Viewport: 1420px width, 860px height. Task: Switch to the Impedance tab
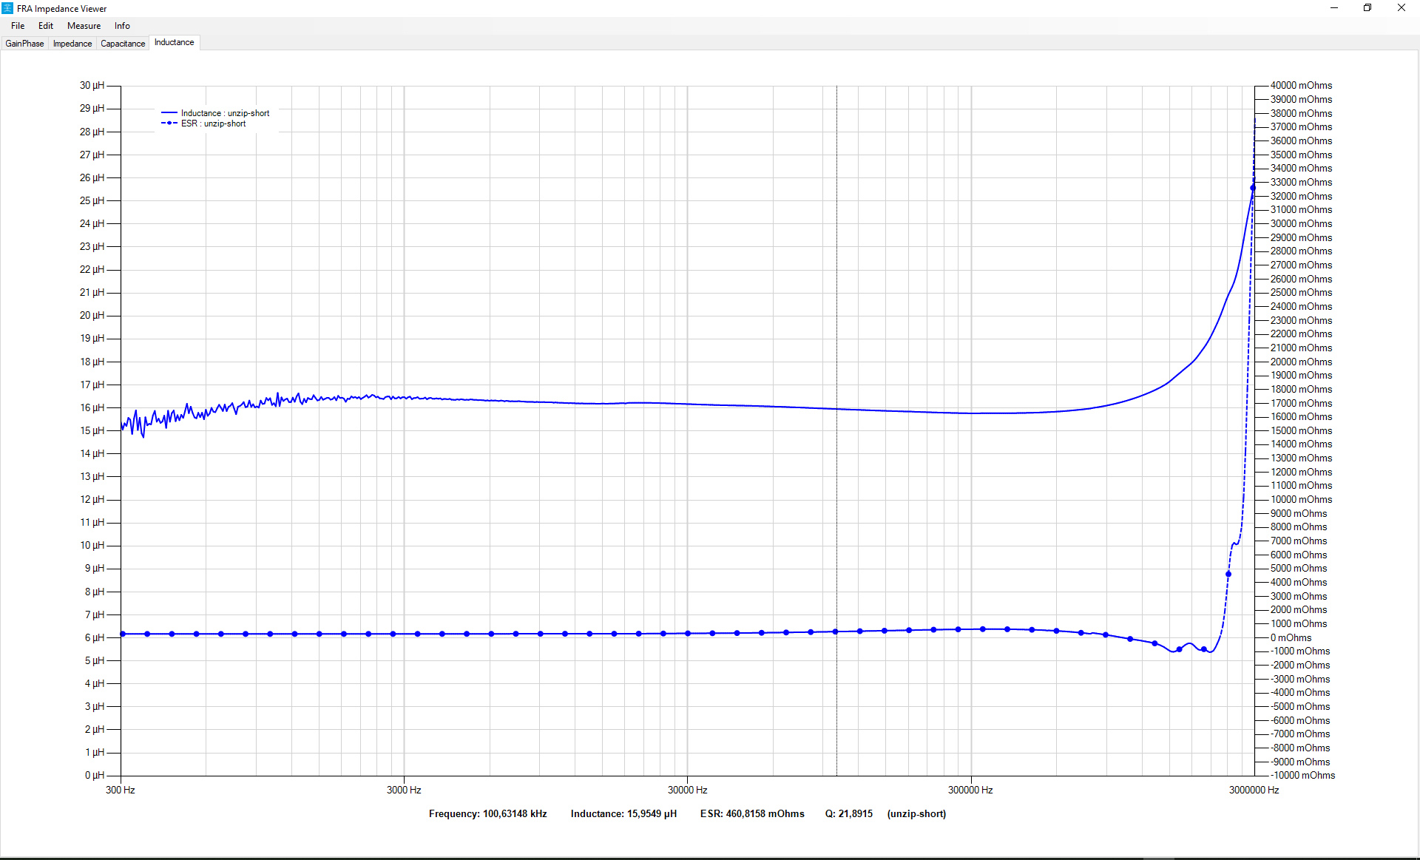(72, 44)
